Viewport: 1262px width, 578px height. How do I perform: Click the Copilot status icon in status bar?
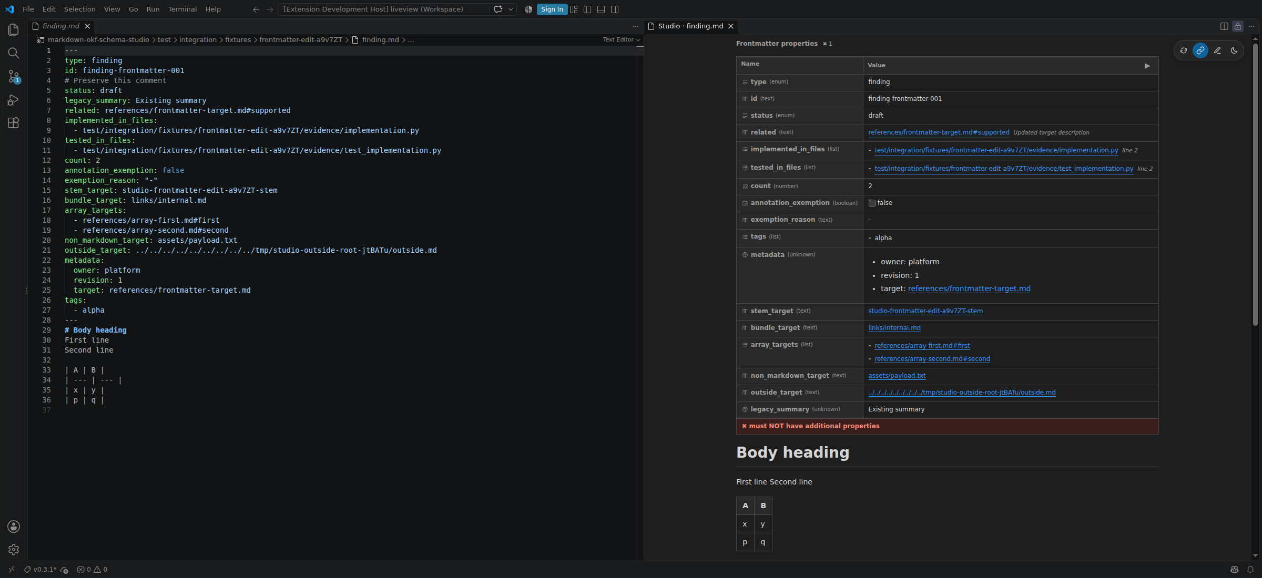pos(1235,570)
